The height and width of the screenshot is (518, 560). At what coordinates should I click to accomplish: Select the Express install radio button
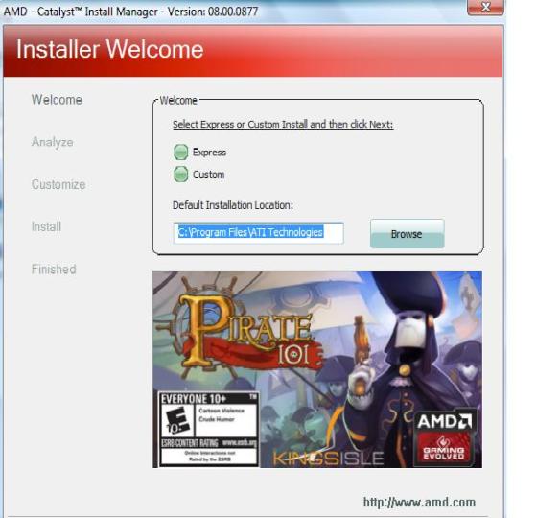(180, 153)
